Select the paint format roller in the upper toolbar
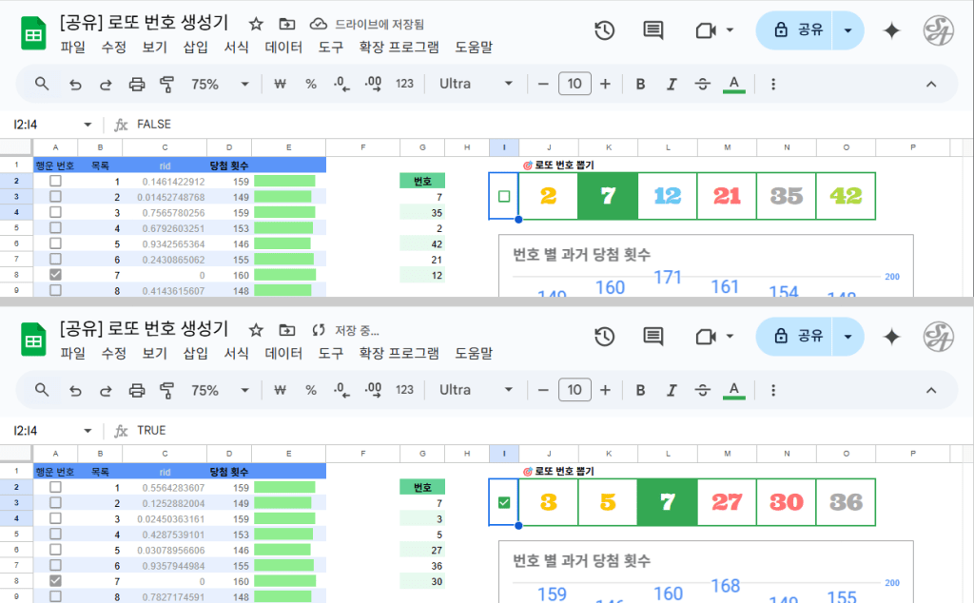 tap(167, 84)
